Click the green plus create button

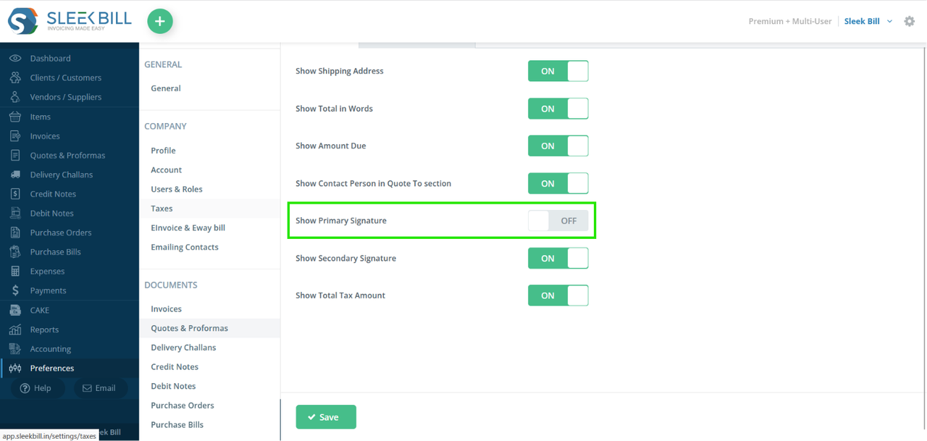click(160, 21)
